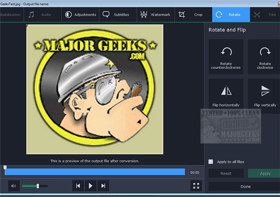This screenshot has height=197, width=280.
Task: Flip the image vertically
Action: point(264,96)
